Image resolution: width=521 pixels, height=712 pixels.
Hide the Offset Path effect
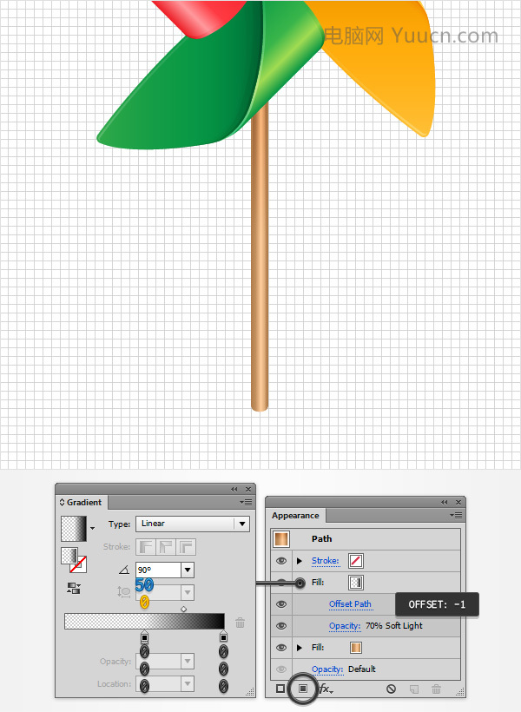(x=281, y=604)
